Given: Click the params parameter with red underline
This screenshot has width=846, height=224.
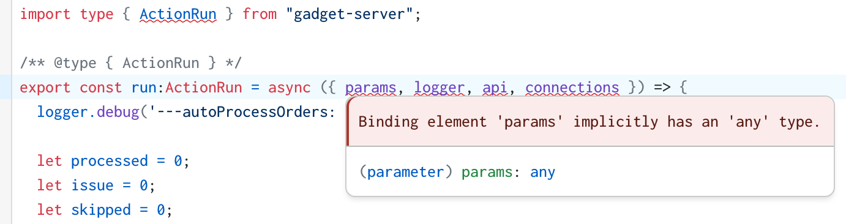Looking at the screenshot, I should point(371,88).
